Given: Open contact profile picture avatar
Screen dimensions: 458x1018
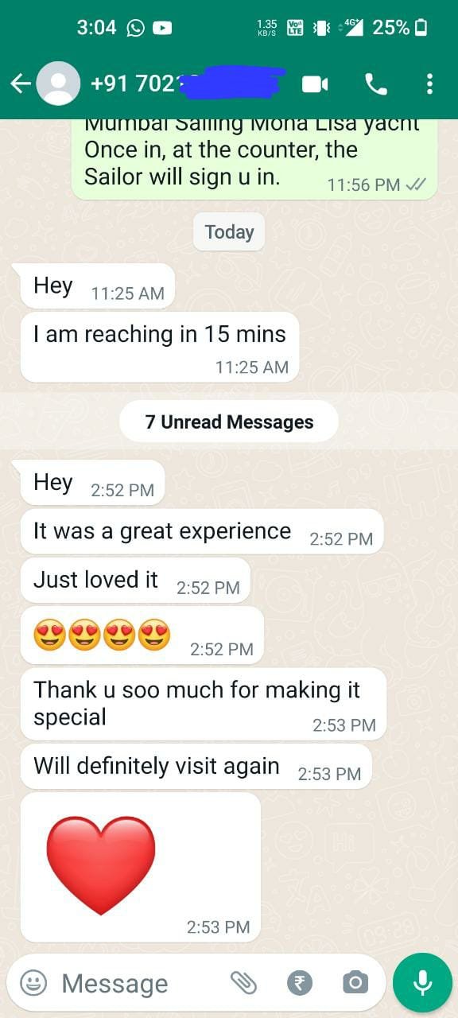Looking at the screenshot, I should 59,84.
